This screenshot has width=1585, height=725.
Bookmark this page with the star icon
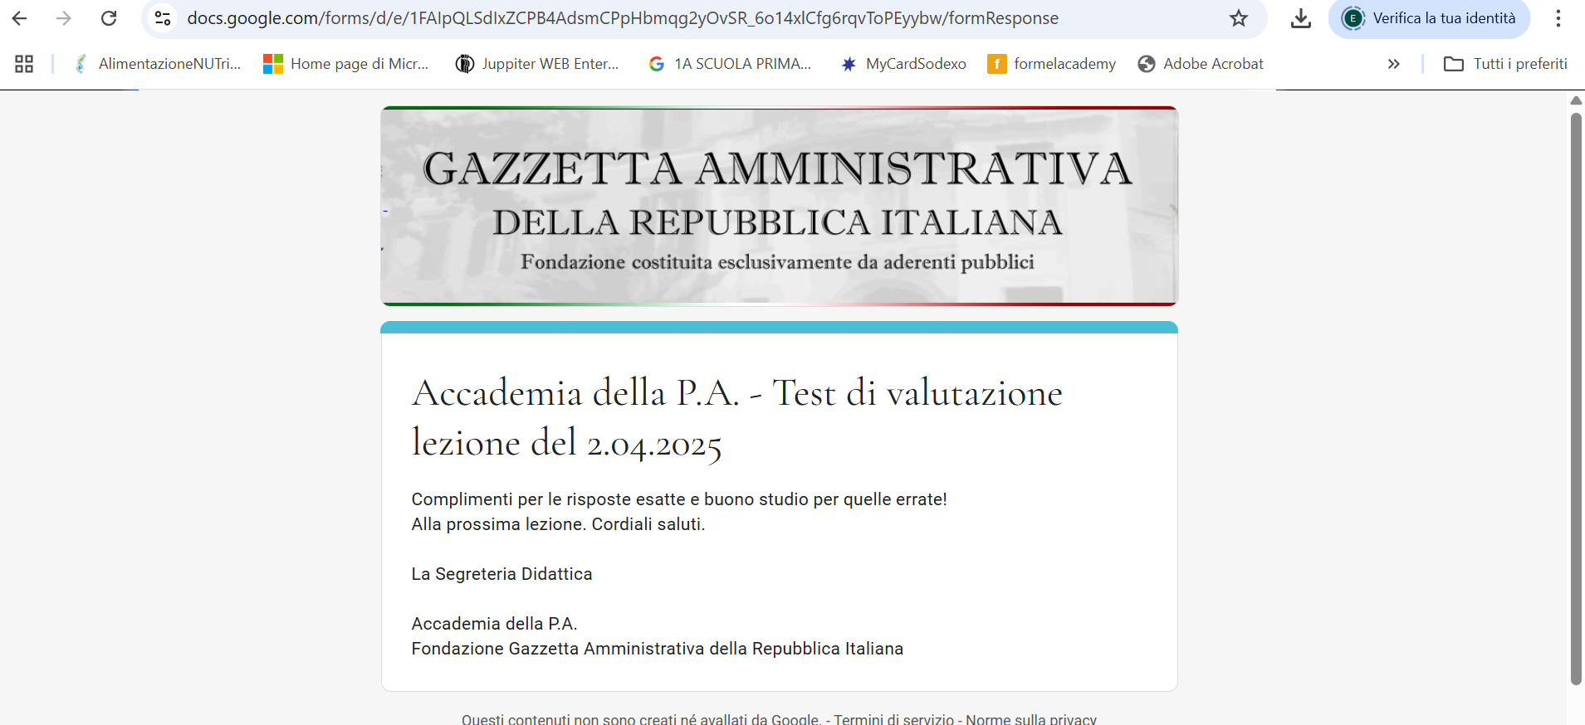[x=1238, y=18]
